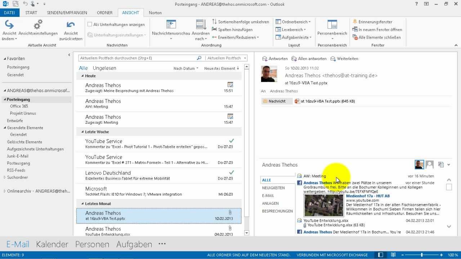The height and width of the screenshot is (259, 461).
Task: Click paperclip on at 16zu9-VBA Test.pptx message
Action: coord(230,212)
